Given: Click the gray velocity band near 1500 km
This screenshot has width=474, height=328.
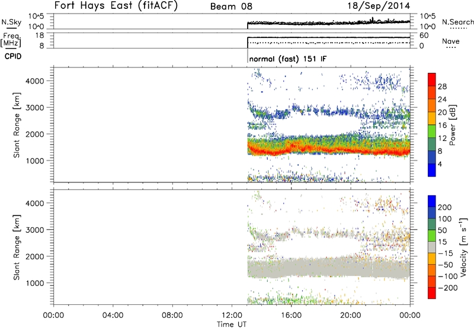Looking at the screenshot, I should point(329,267).
